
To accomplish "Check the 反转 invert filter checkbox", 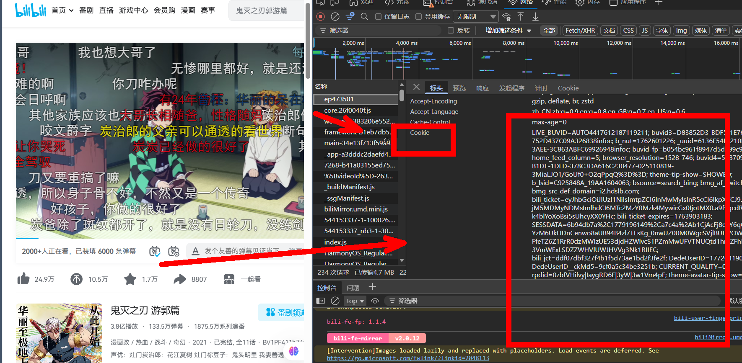I will pyautogui.click(x=451, y=31).
